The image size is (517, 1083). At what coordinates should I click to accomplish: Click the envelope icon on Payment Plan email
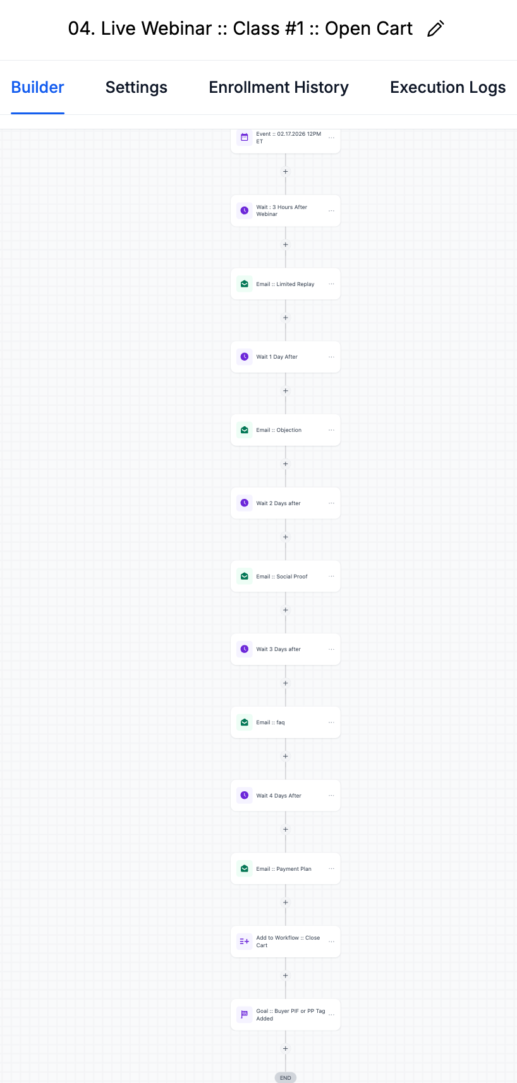[x=245, y=869]
